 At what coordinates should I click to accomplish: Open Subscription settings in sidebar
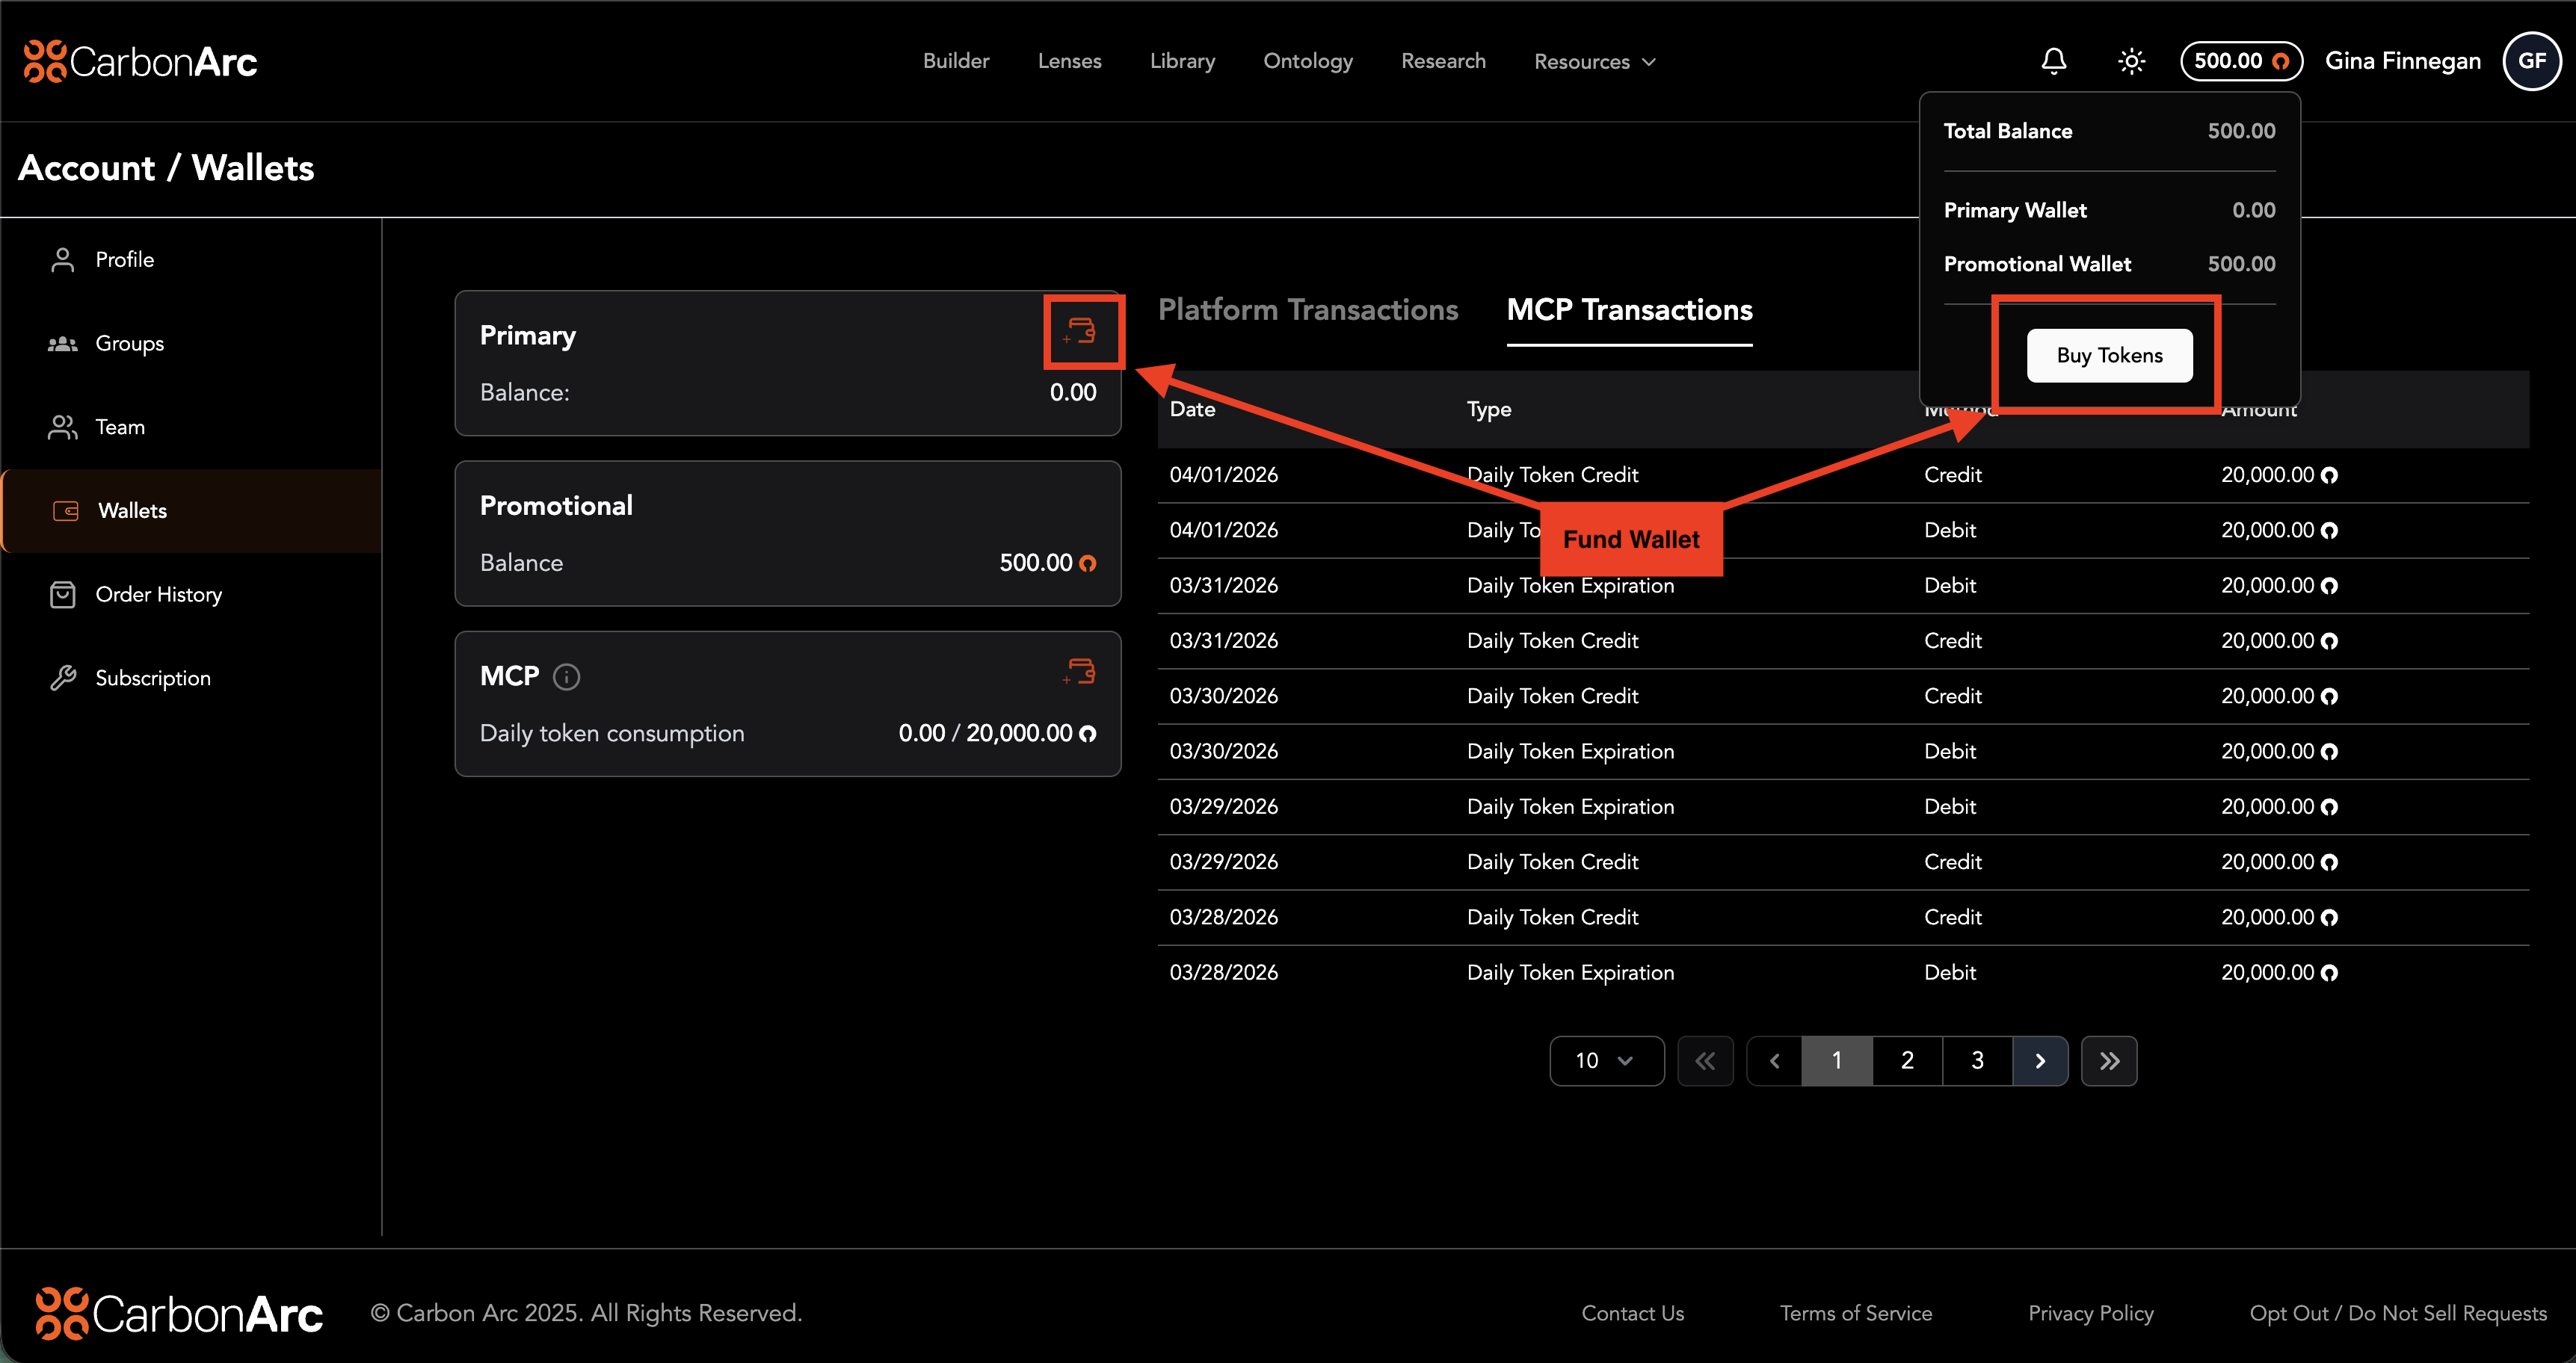coord(152,679)
